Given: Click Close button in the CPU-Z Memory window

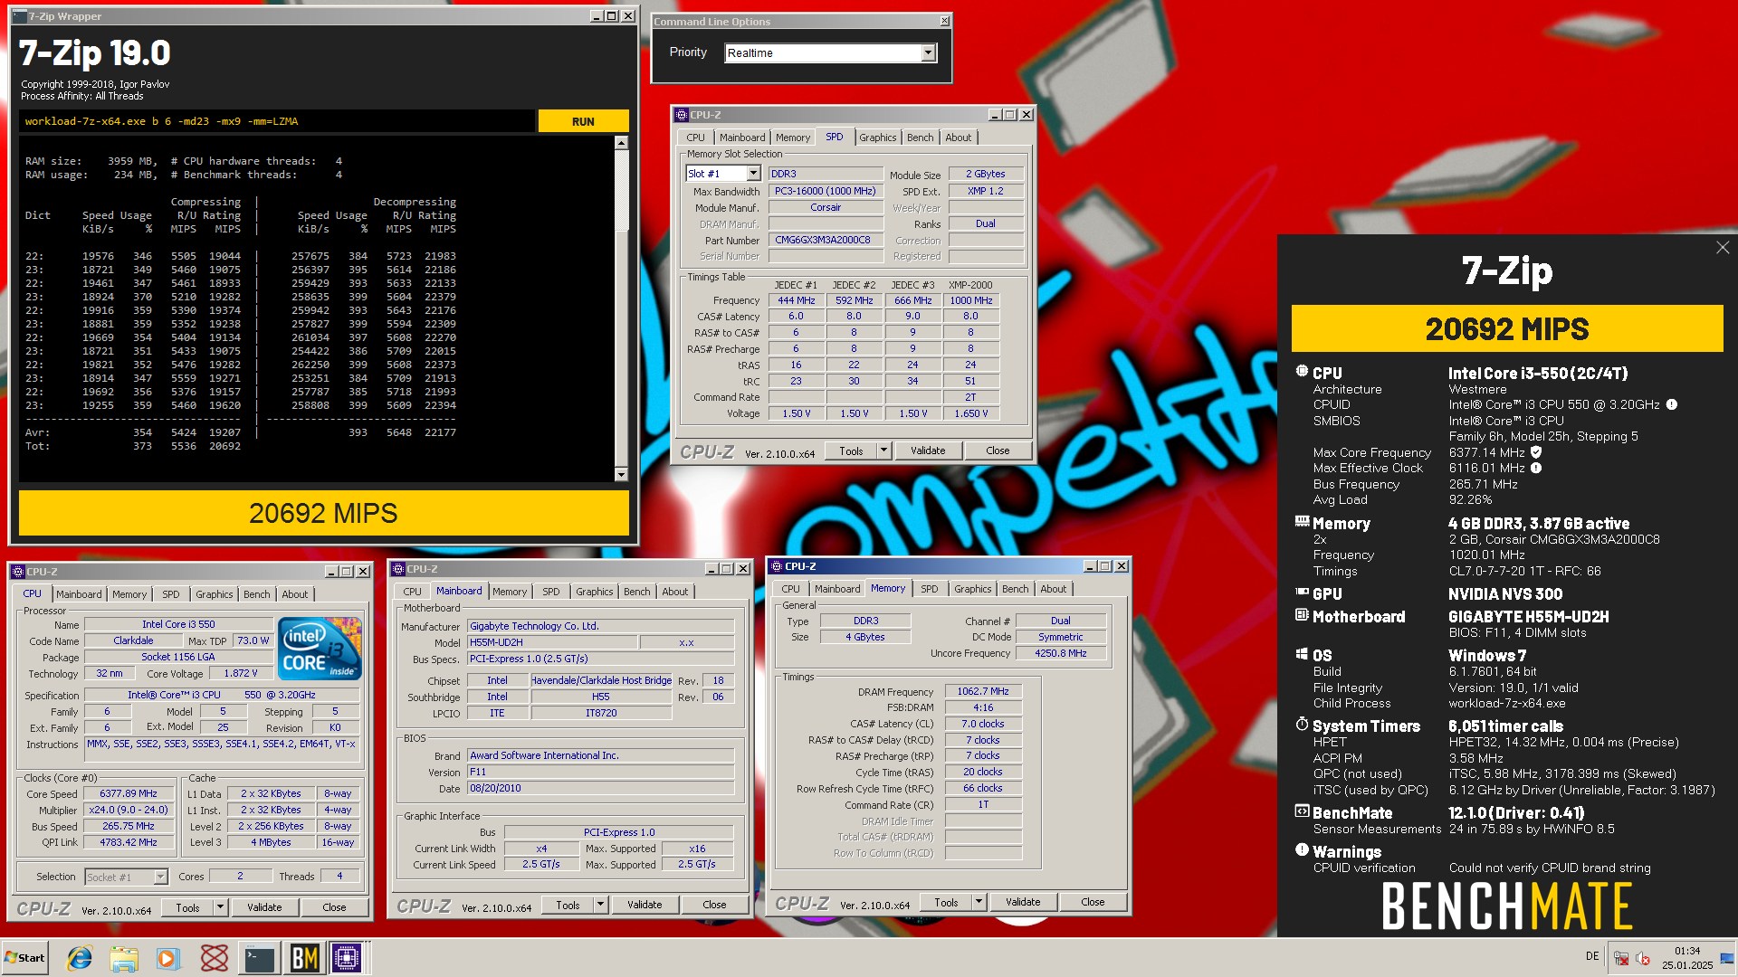Looking at the screenshot, I should coord(1093,902).
